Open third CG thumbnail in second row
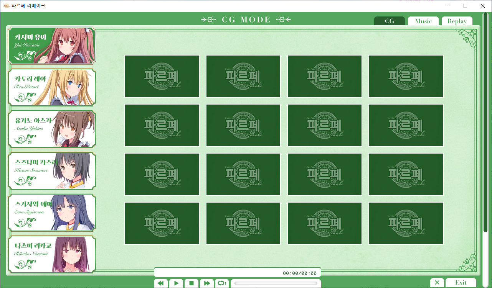 click(x=325, y=125)
